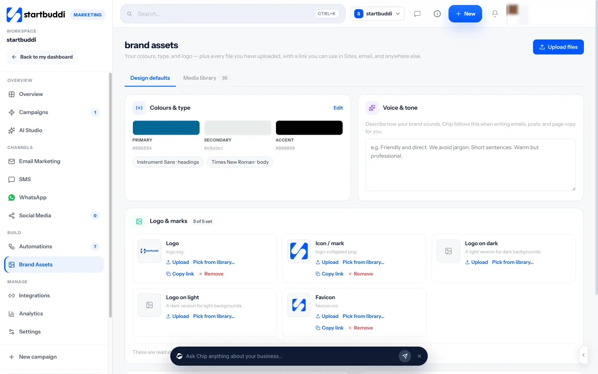Screen dimensions: 598x374
Task: Pick Logo on dark from library
Action: 513,262
